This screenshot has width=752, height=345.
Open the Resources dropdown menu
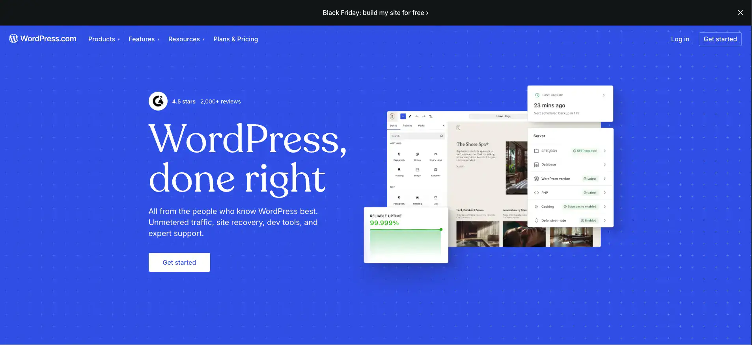tap(187, 39)
